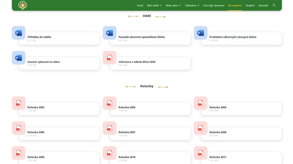
Task: Click Word icon for Prohlášení zákonných zástupců
Action: (201, 33)
